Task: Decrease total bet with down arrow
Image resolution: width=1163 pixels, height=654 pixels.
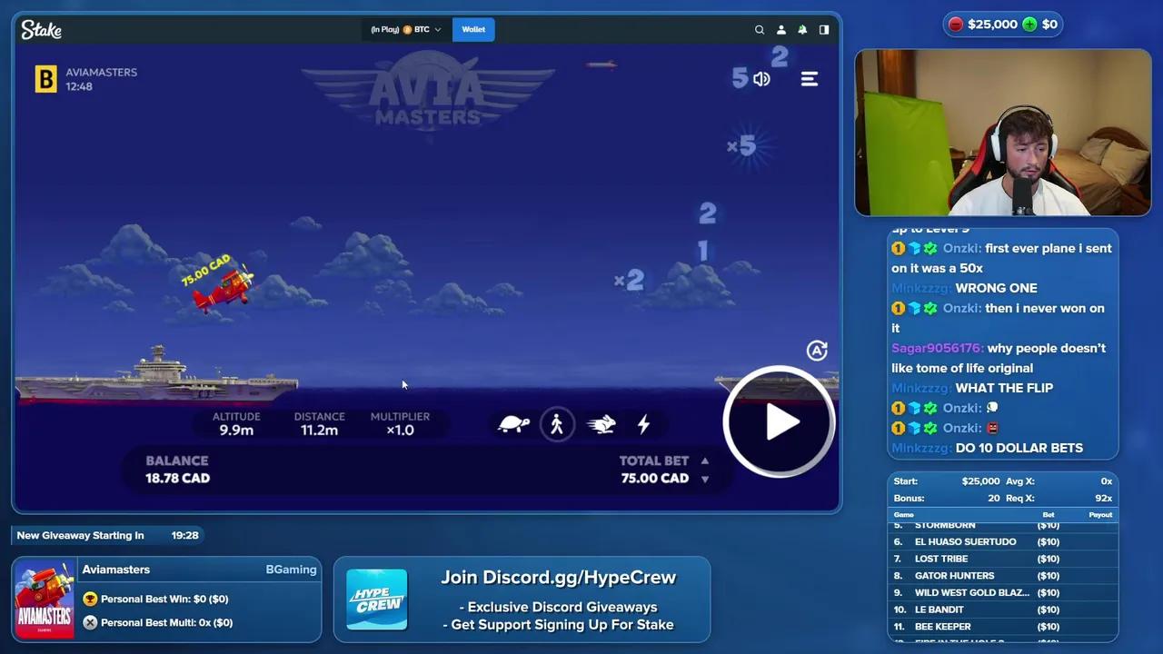Action: pos(704,479)
